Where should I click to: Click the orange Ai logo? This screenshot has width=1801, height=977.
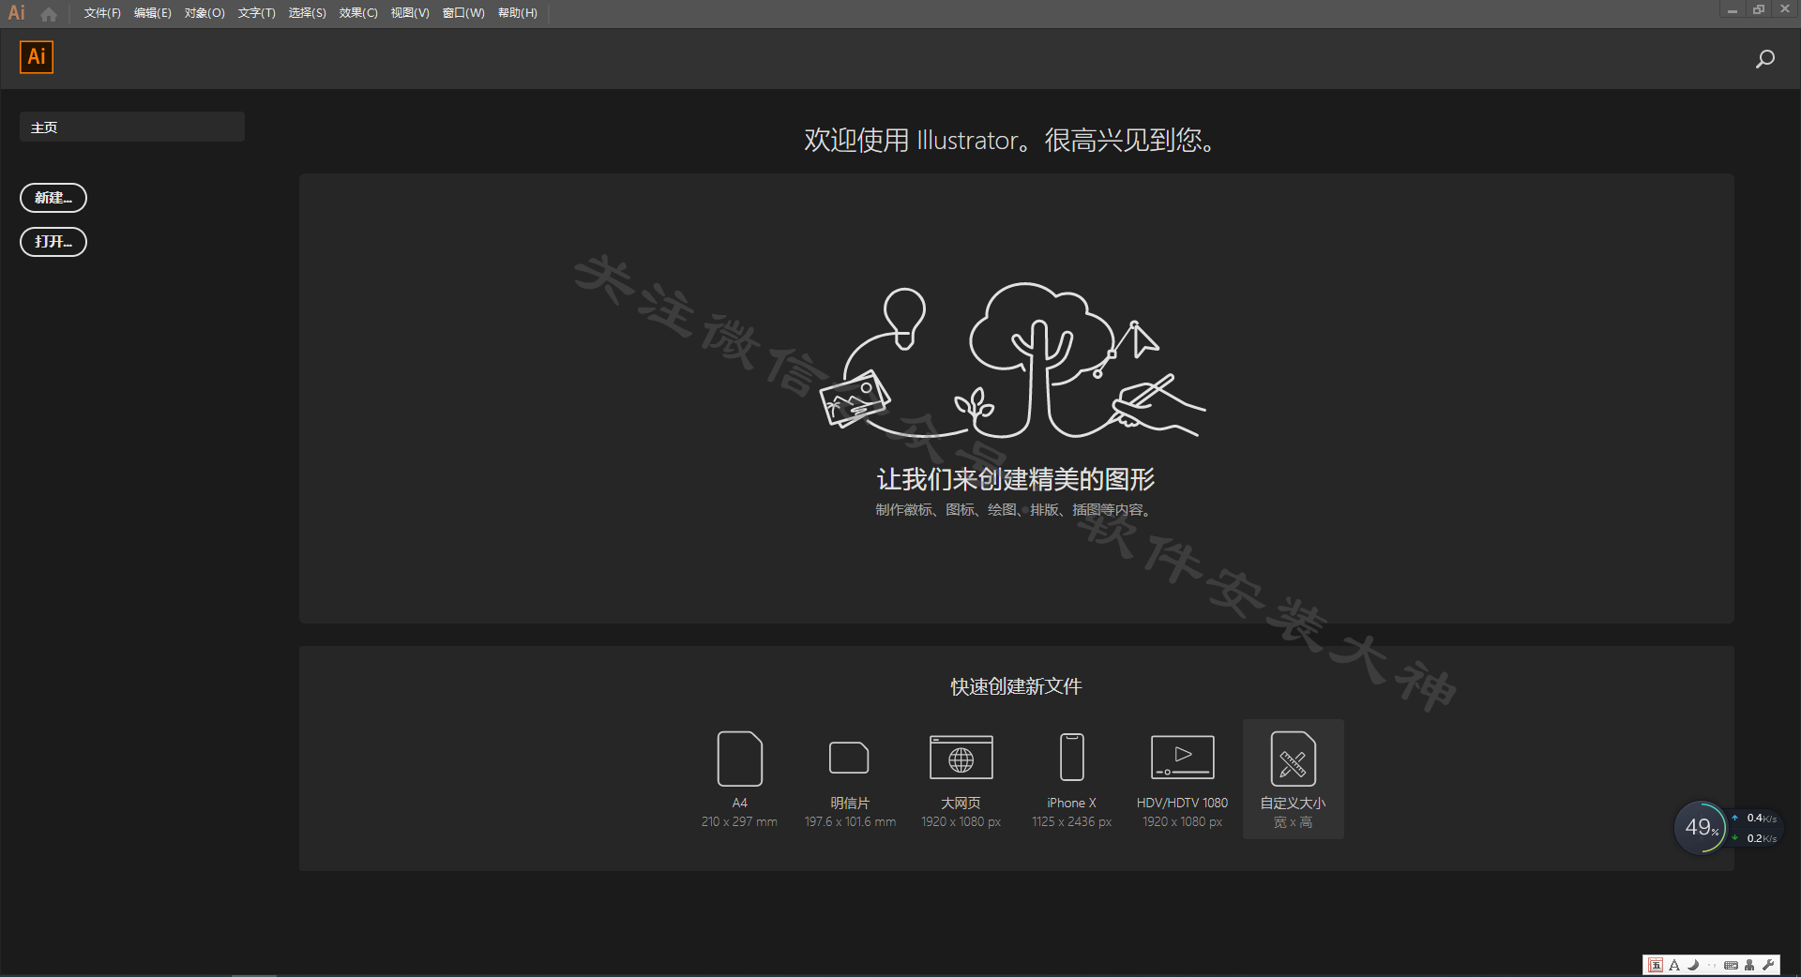[x=37, y=57]
